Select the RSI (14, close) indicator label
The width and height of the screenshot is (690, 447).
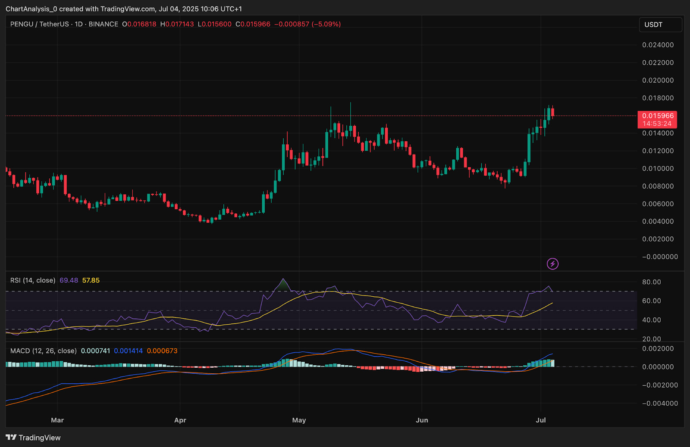tap(33, 280)
